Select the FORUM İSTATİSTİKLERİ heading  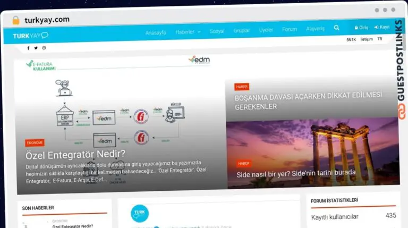[x=334, y=201]
